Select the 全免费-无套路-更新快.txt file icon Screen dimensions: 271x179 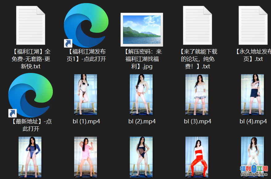(x=31, y=26)
